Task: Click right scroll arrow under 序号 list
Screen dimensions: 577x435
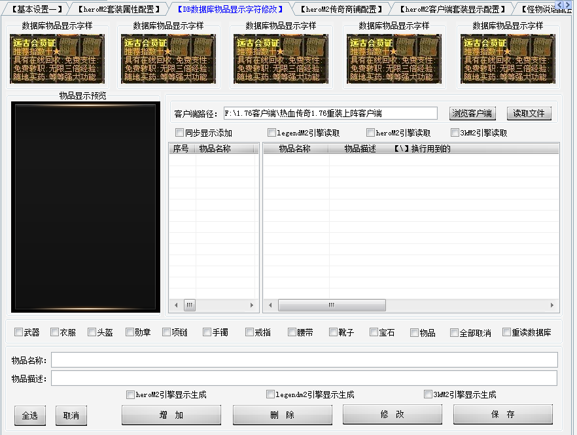Action: [x=252, y=305]
